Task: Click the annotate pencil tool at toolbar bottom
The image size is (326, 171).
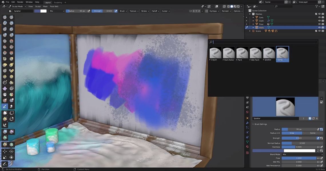Action: 5,164
